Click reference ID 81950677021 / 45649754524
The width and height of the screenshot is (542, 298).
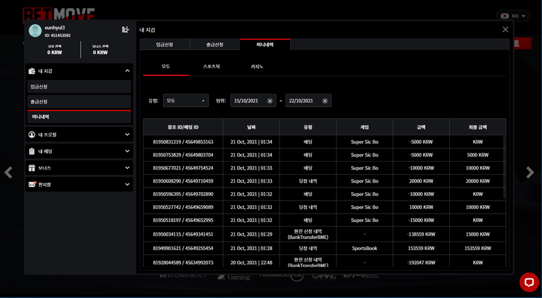(183, 168)
